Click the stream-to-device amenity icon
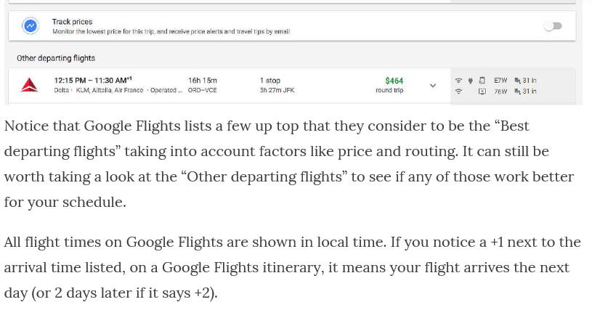592x310 pixels. point(482,81)
